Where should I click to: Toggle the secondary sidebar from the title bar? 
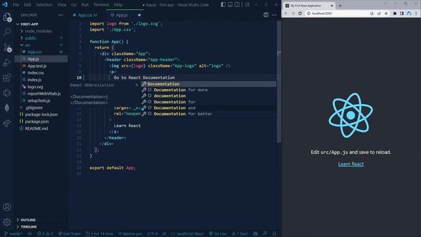(237, 5)
